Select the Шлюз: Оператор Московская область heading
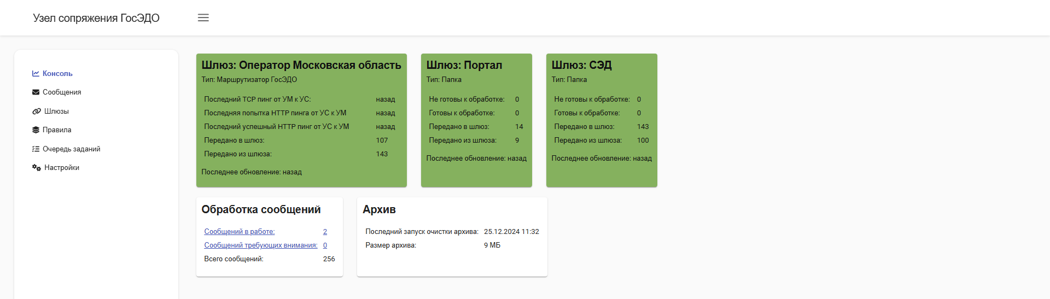The width and height of the screenshot is (1050, 299). click(x=301, y=65)
